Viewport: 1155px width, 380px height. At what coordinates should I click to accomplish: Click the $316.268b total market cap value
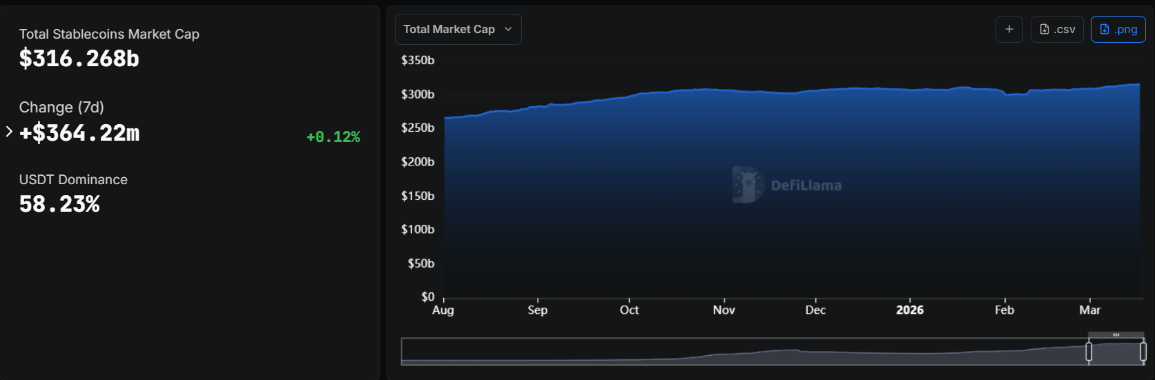coord(79,59)
